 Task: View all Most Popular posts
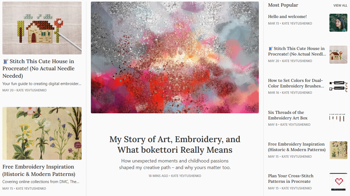[x=340, y=6]
